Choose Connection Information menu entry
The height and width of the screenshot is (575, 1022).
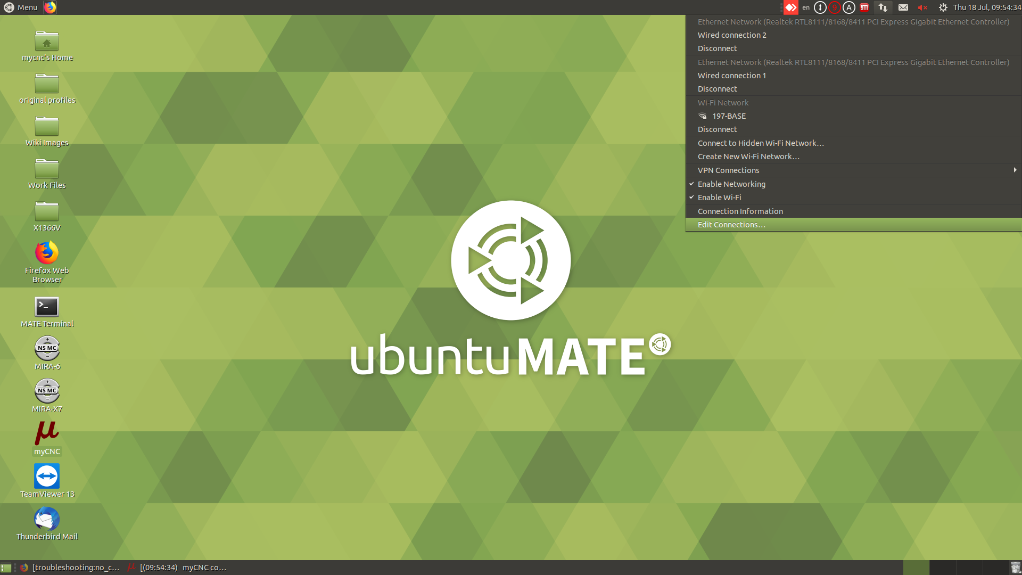point(740,211)
